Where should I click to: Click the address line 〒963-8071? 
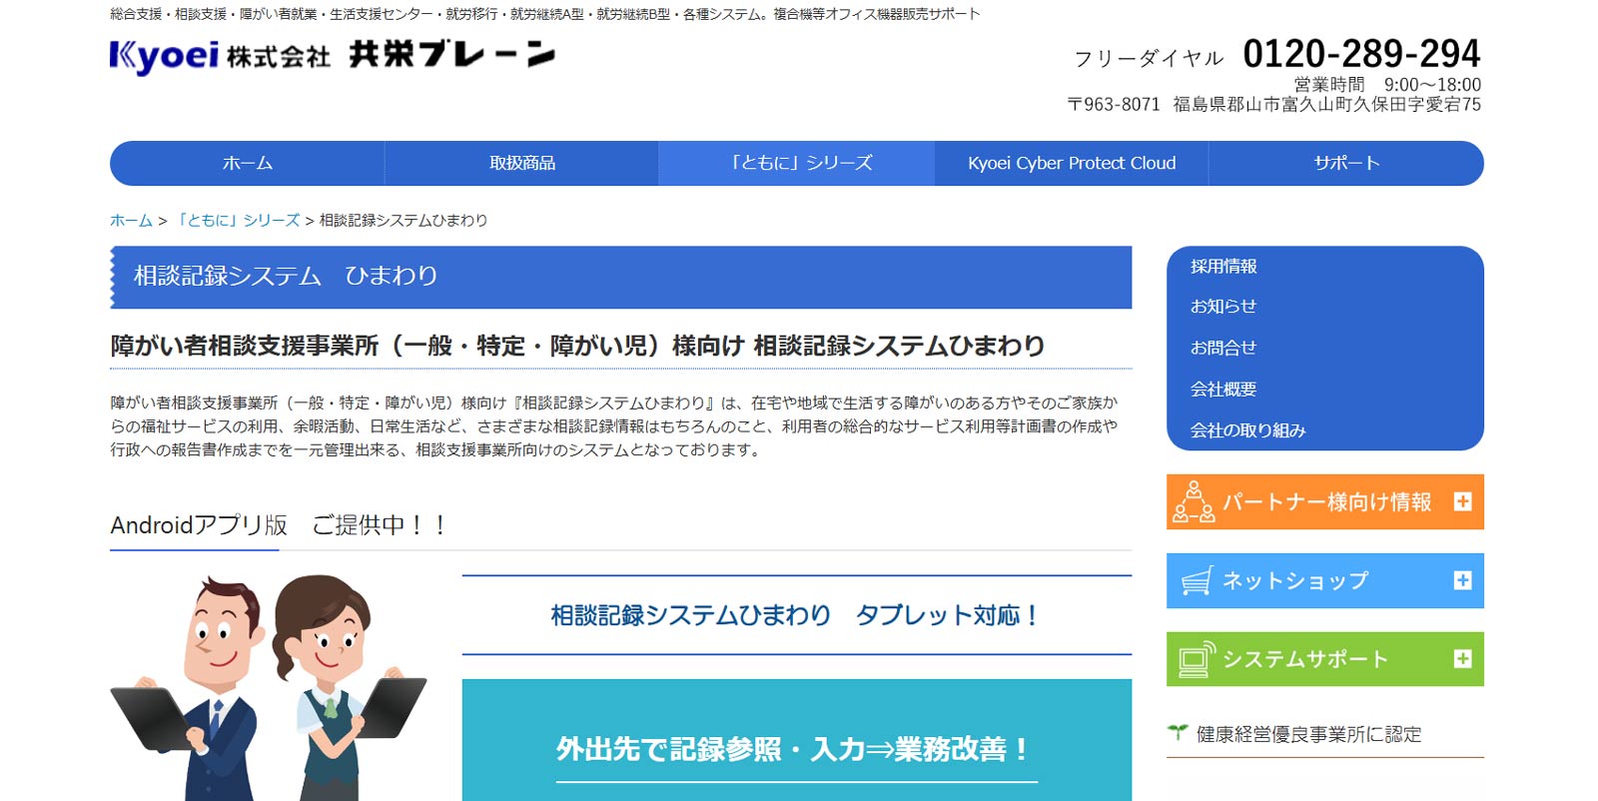[x=1274, y=104]
